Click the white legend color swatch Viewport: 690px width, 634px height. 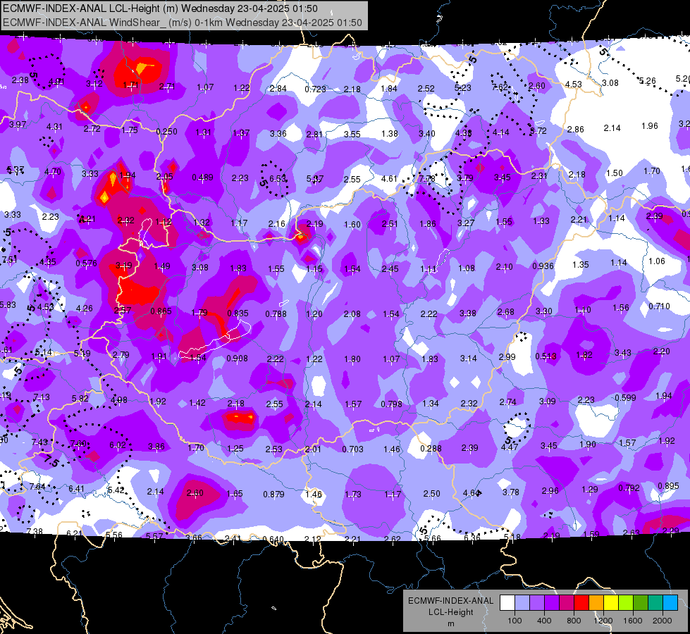pyautogui.click(x=507, y=602)
